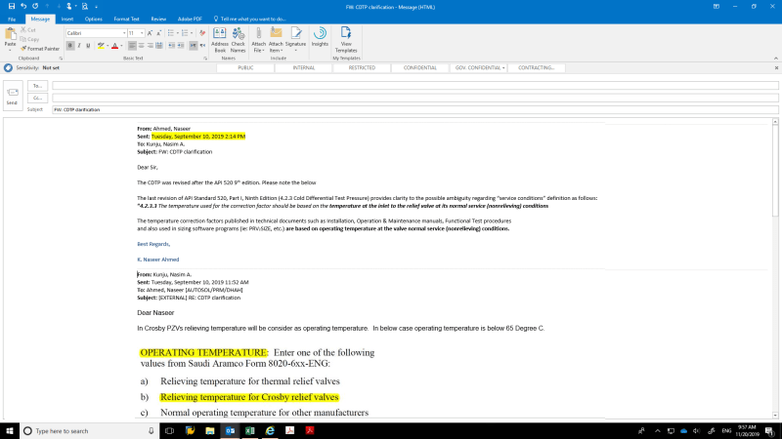Switch to the Options ribbon tab
Viewport: 782px width, 439px height.
click(93, 19)
